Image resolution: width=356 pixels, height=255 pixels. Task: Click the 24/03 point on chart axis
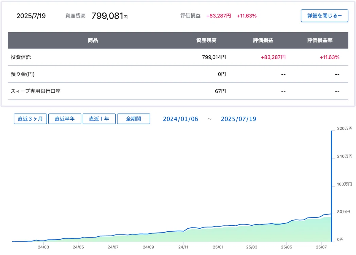point(44,247)
